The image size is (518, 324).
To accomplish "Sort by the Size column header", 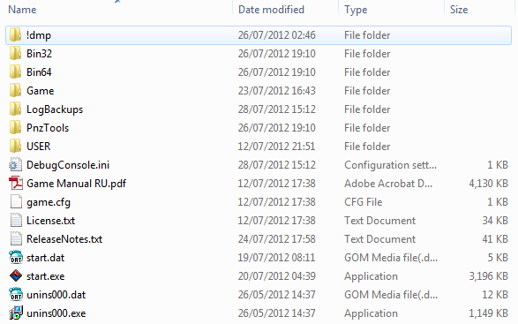I will (459, 10).
